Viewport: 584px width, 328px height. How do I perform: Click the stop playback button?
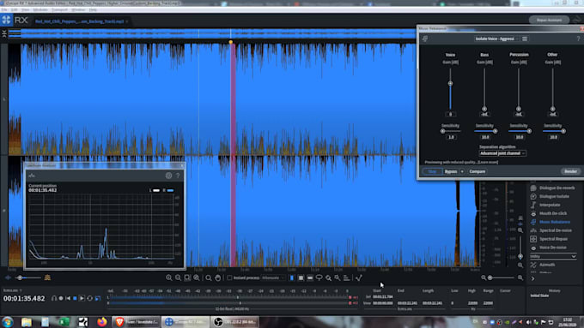pos(75,298)
